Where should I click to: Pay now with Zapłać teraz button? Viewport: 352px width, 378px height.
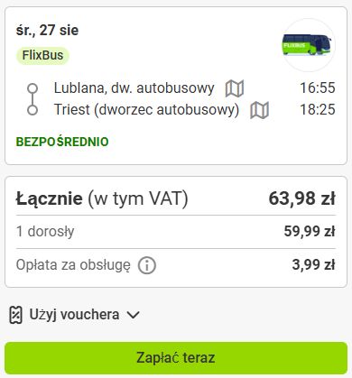(176, 358)
